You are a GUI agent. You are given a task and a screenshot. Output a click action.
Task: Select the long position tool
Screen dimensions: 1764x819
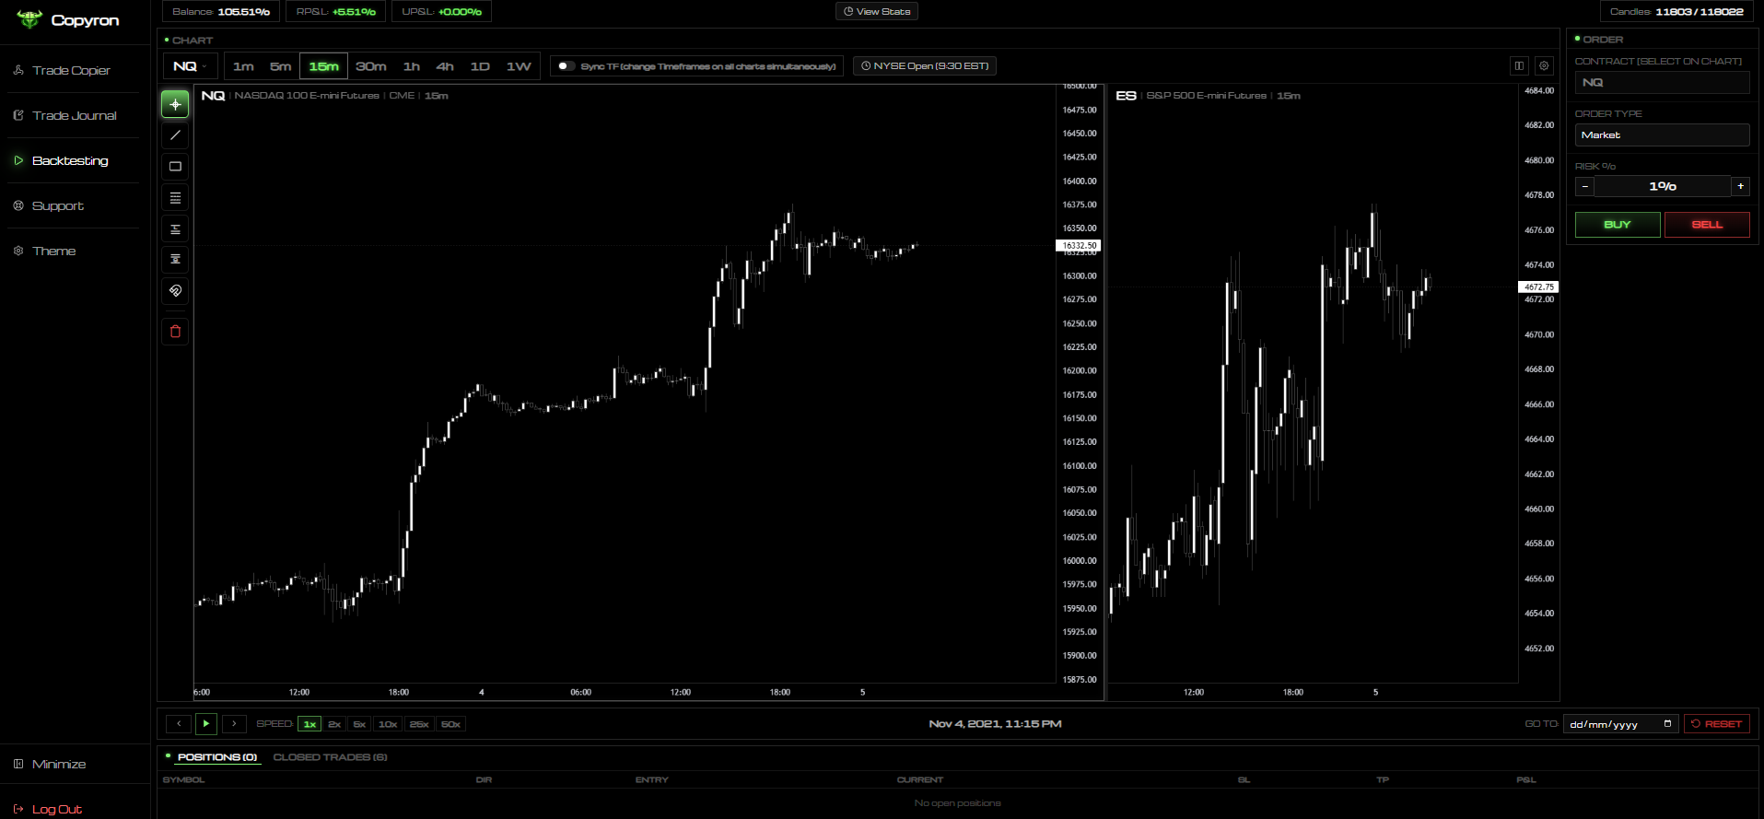click(175, 229)
